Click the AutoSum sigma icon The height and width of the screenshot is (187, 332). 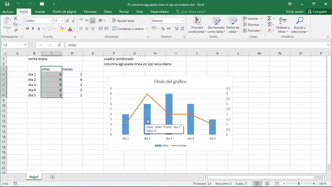(269, 18)
